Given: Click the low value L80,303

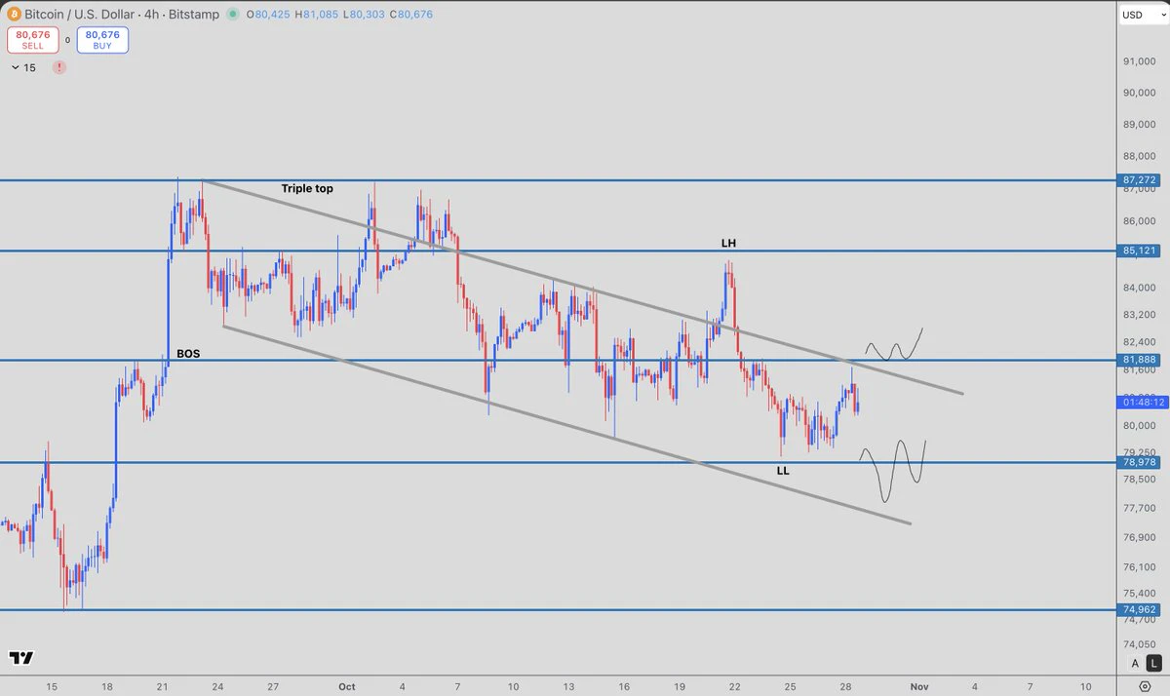Looking at the screenshot, I should tap(363, 15).
